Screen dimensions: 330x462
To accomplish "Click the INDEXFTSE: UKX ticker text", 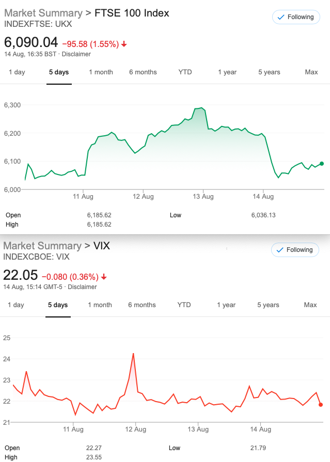I will click(x=38, y=24).
